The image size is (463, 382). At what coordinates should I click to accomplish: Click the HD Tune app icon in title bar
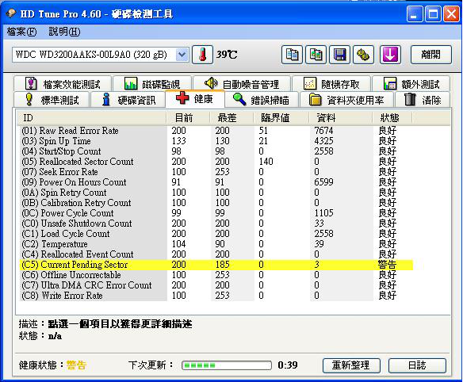[x=12, y=13]
